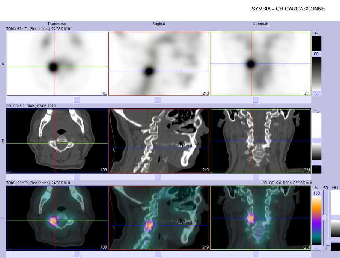
Task: Click slice slider handle under row C sagittal view
Action: [x=158, y=254]
